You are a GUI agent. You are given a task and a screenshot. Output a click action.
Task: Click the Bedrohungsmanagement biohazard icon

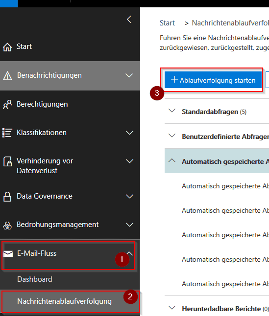pyautogui.click(x=7, y=226)
